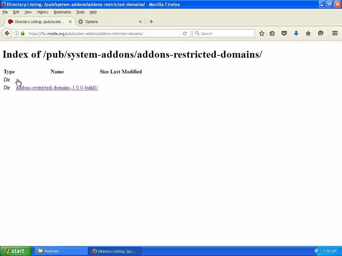Go to the Firefox home page
The height and width of the screenshot is (256, 342).
click(x=308, y=34)
